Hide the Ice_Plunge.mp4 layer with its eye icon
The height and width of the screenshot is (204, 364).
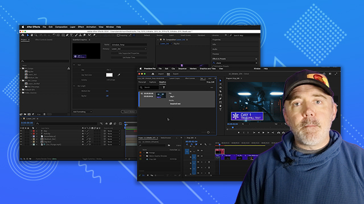[21, 144]
